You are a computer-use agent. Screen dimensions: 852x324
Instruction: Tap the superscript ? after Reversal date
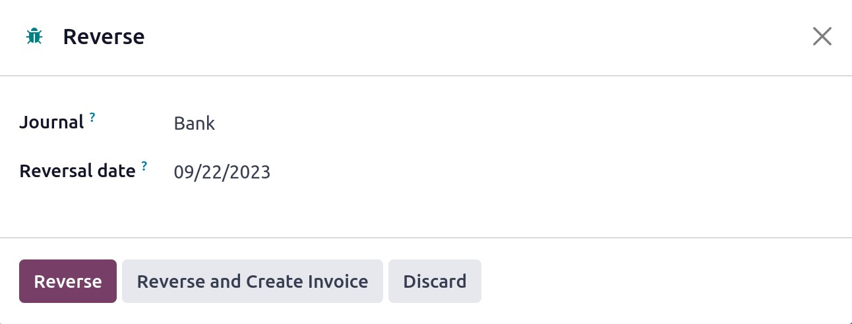144,166
